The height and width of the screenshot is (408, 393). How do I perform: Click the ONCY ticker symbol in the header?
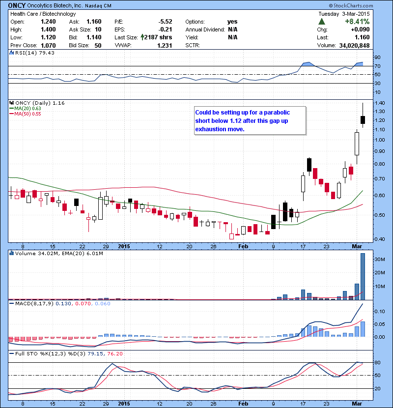coord(17,5)
